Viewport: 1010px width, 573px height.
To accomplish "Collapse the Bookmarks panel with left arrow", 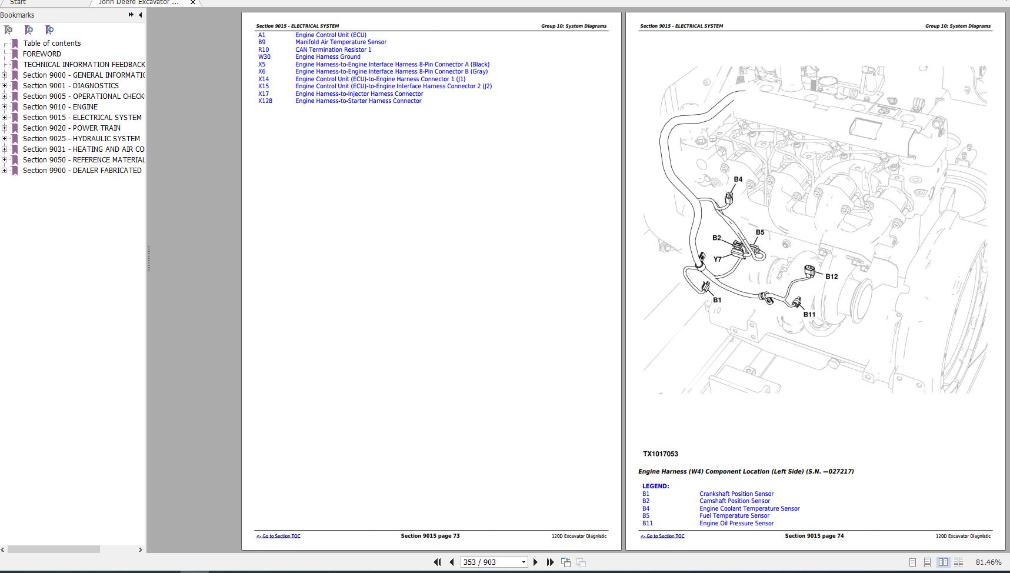I will pyautogui.click(x=140, y=15).
